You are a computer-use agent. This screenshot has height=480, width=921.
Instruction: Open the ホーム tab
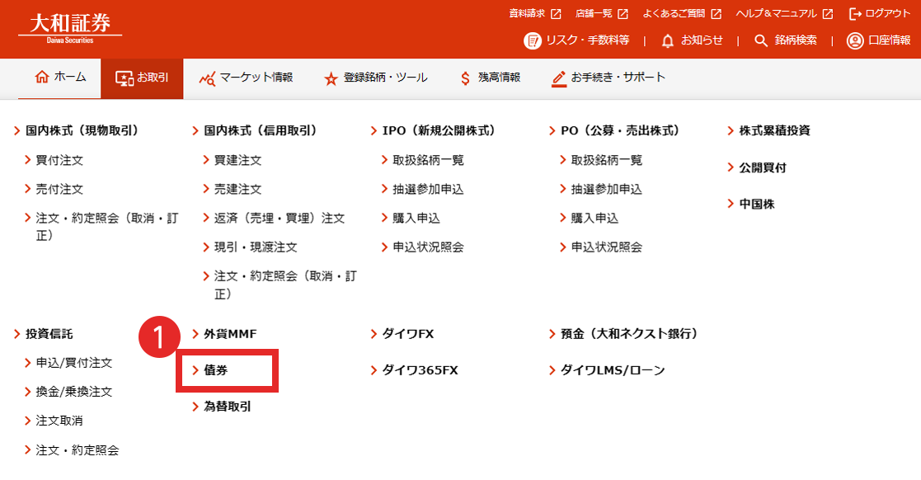click(59, 78)
